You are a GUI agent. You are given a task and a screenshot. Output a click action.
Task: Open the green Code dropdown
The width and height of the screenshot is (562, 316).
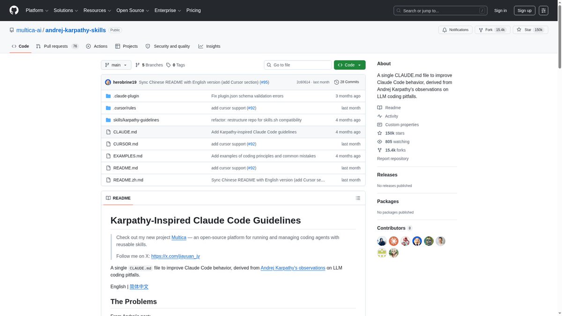(349, 65)
